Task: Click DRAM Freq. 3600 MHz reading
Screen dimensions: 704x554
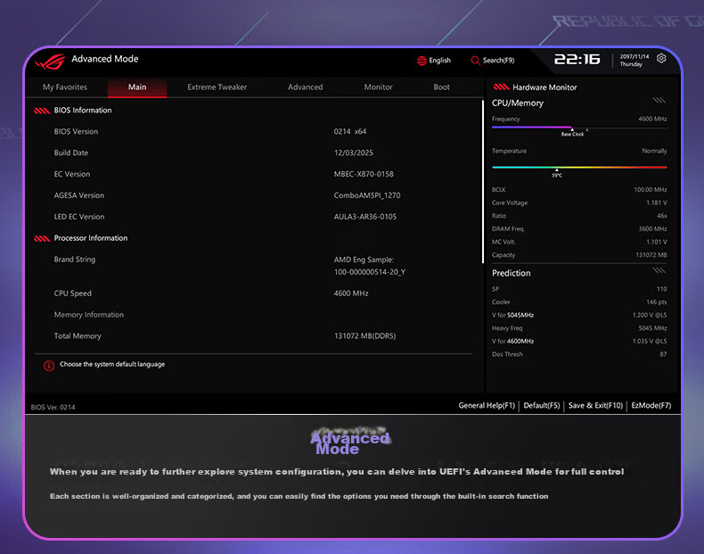Action: point(579,228)
